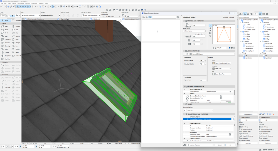
Task: Switch to the A Lõige section tab
Action: [64, 19]
